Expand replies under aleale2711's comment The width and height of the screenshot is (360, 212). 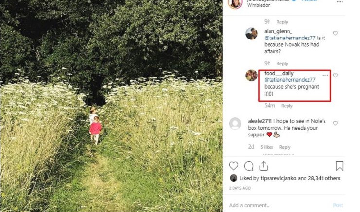(x=278, y=154)
